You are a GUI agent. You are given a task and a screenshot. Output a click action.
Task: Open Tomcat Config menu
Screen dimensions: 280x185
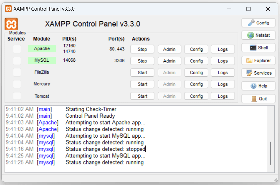(x=196, y=96)
